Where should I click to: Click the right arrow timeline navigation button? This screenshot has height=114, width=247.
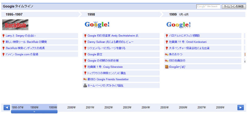pyautogui.click(x=241, y=108)
